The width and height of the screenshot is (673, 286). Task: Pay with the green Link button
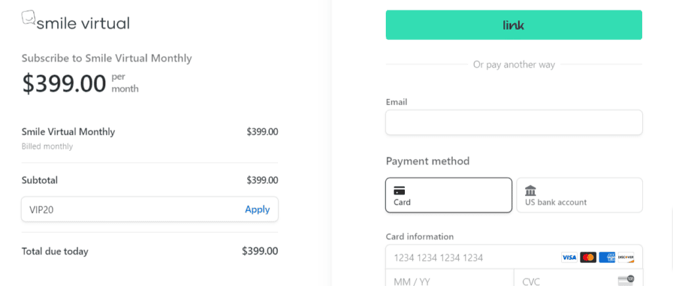pos(514,25)
